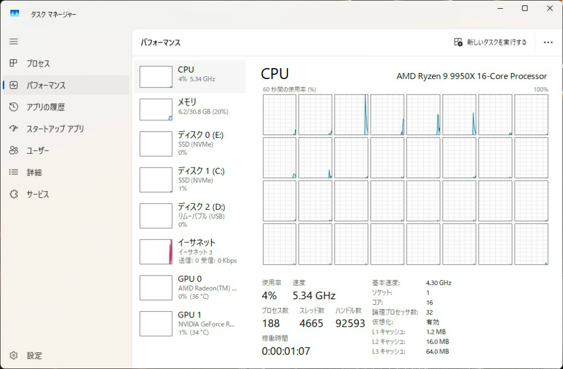The image size is (563, 369).
Task: Select the メモリ resource entry
Action: pos(190,109)
